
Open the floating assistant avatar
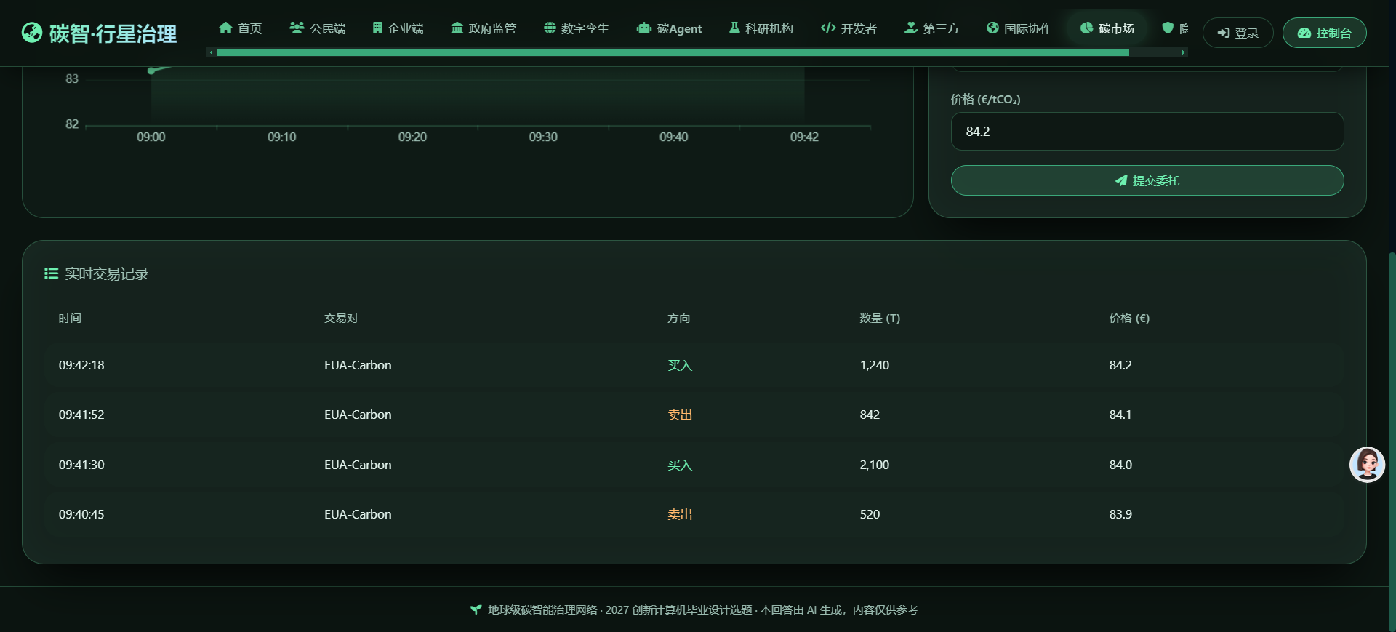1367,464
